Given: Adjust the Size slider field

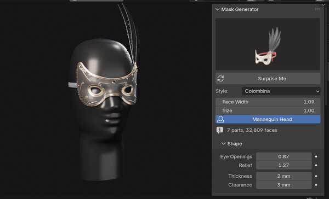Looking at the screenshot, I should (x=268, y=110).
